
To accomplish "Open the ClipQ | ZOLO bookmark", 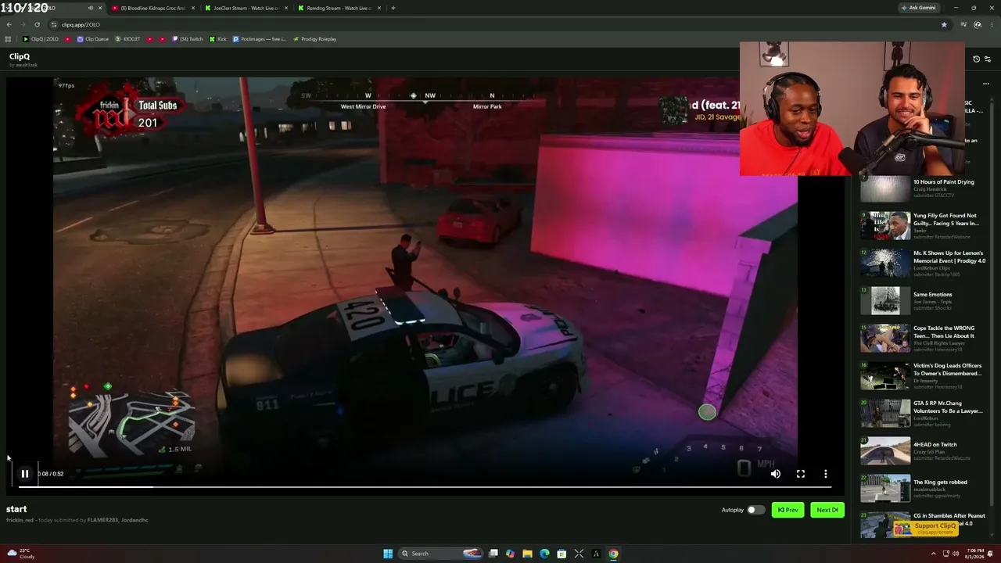I will coord(41,39).
